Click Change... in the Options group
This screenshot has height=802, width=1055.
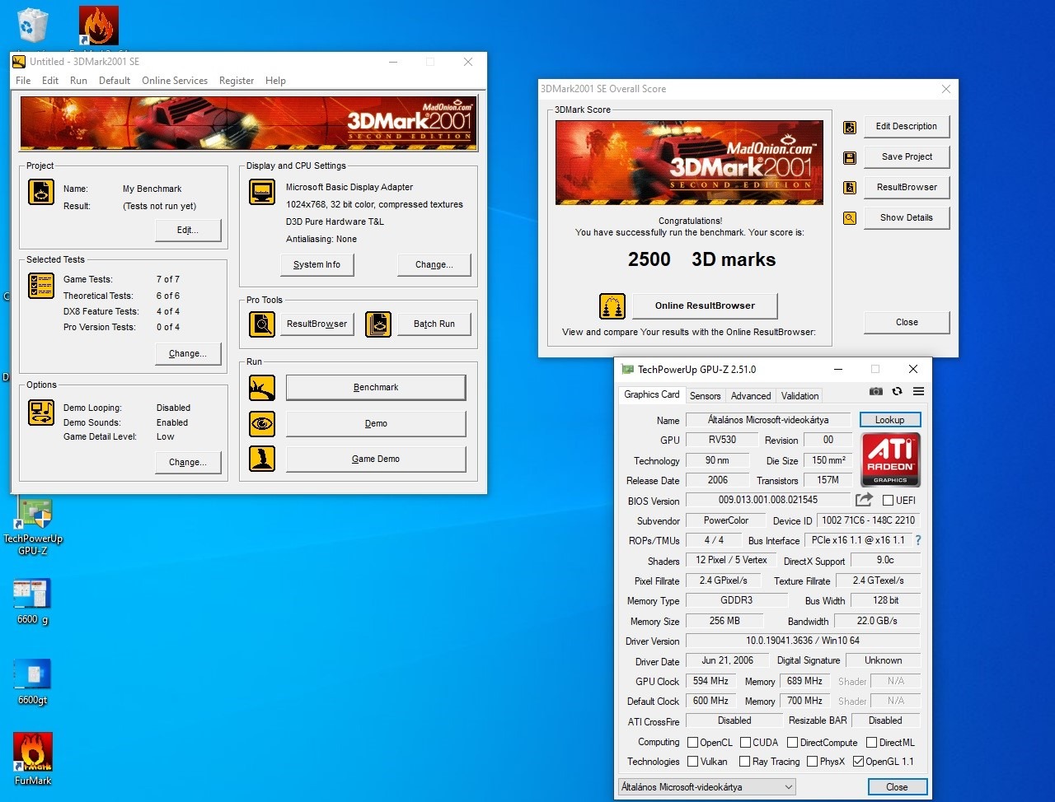click(188, 463)
